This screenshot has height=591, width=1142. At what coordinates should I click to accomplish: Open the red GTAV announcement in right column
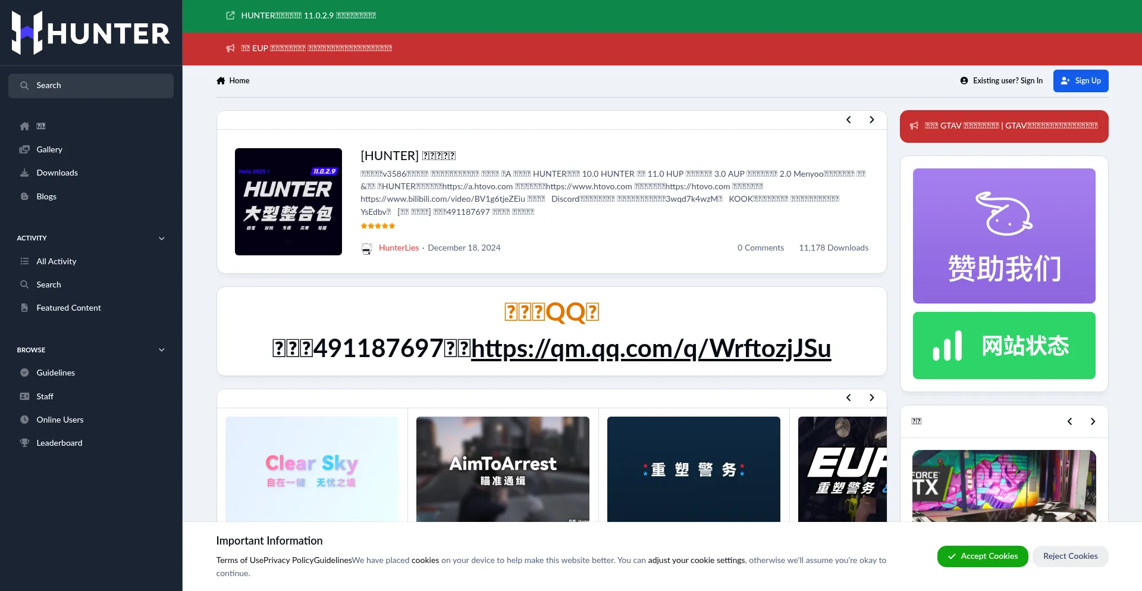[1004, 126]
